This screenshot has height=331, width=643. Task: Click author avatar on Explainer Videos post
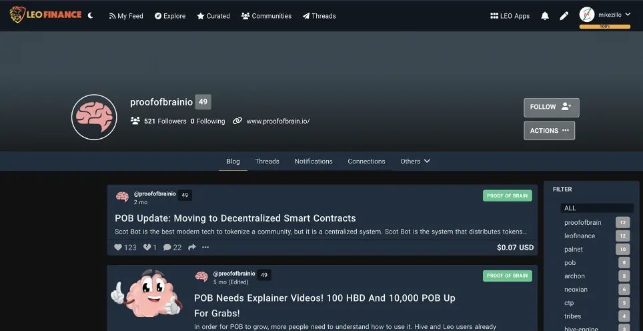tap(201, 276)
